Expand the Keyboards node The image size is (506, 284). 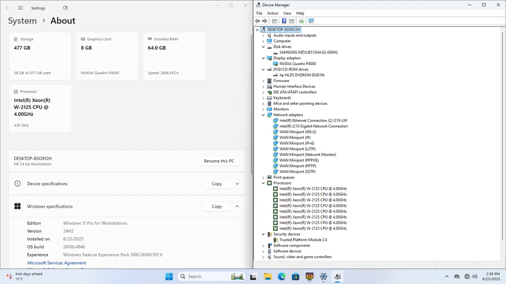coord(263,98)
